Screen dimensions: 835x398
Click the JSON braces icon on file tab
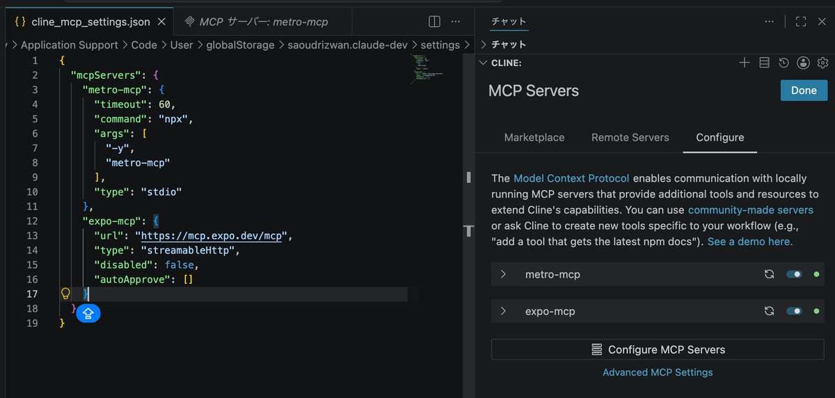pos(20,22)
